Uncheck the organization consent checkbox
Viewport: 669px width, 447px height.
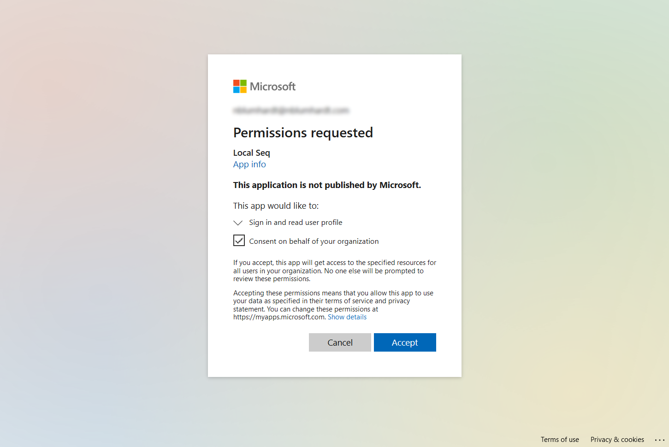(239, 240)
